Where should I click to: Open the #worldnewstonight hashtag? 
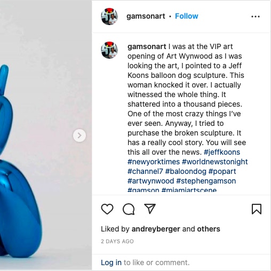point(214,162)
